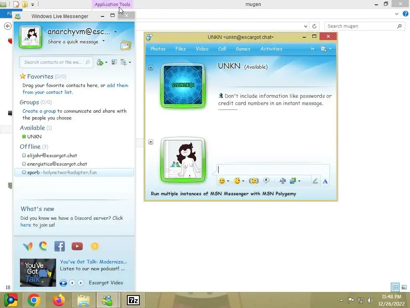Start a Call from chat menu
The image size is (410, 308).
222,49
